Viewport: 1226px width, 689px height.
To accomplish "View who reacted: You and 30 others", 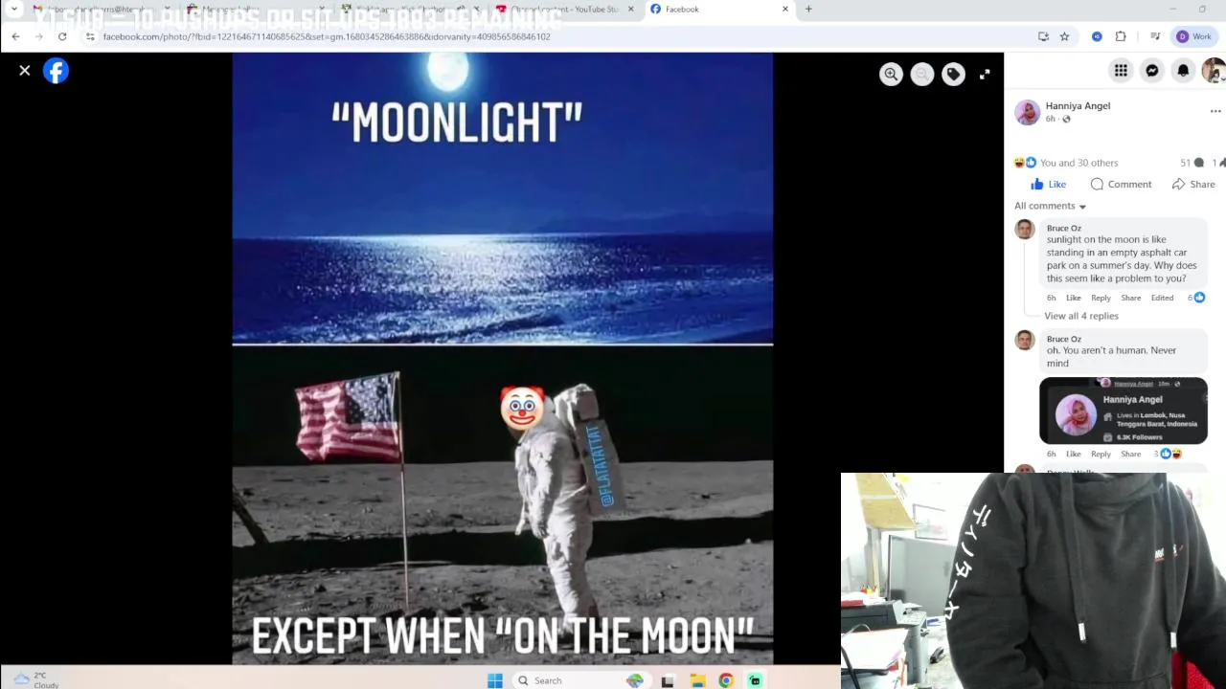I will 1078,163.
